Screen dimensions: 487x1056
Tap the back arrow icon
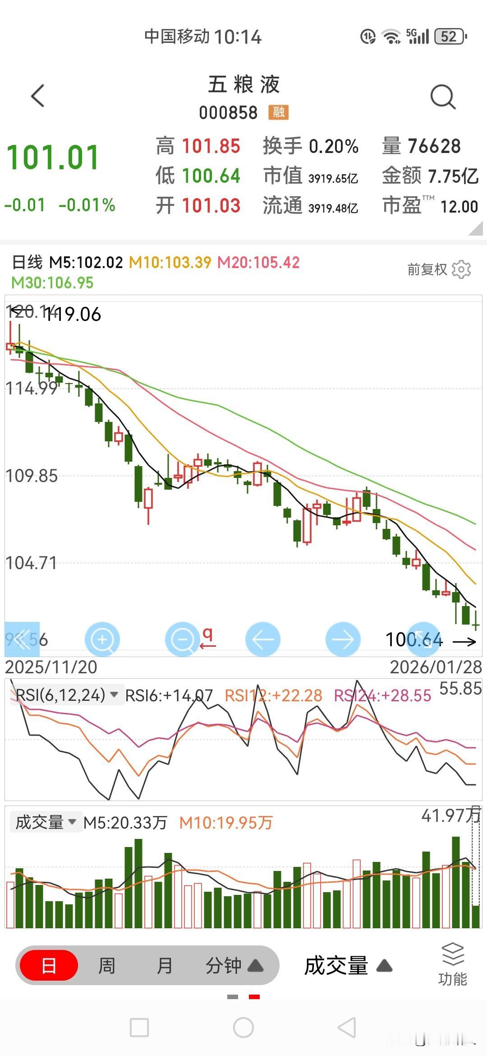(38, 96)
